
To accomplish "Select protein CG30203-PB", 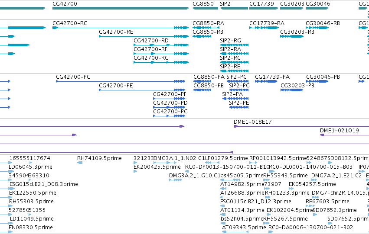I will tap(292, 90).
